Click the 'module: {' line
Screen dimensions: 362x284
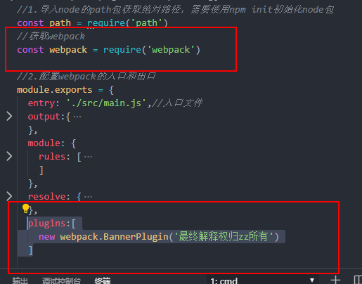[52, 143]
